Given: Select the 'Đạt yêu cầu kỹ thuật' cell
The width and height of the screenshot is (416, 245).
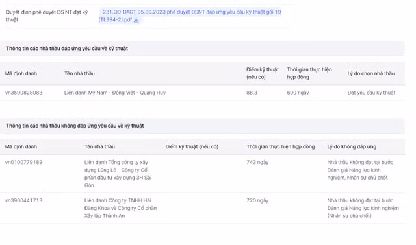Looking at the screenshot, I should point(371,93).
